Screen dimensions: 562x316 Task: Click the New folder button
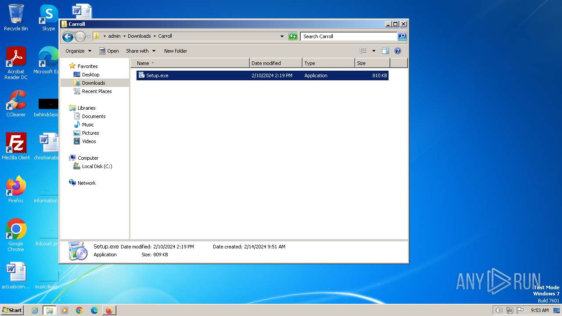(176, 51)
